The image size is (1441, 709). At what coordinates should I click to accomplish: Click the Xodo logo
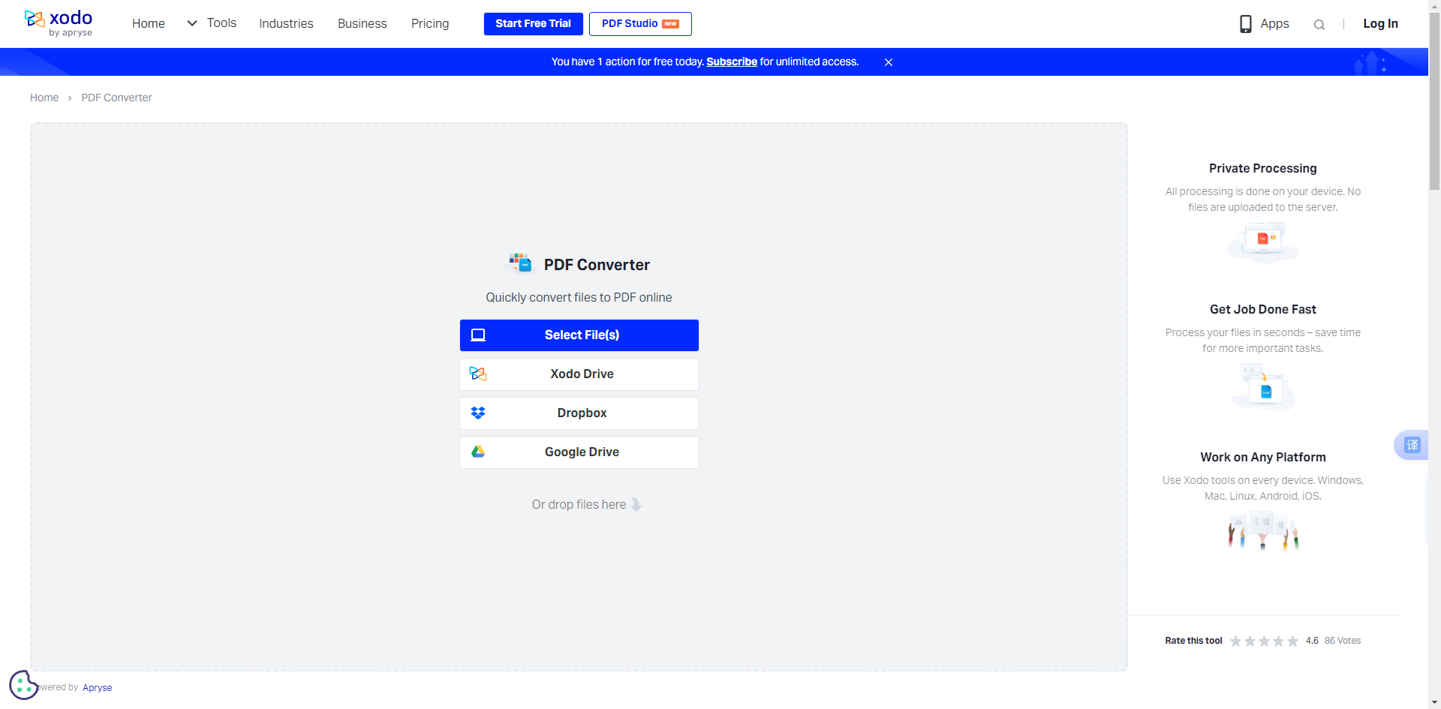(59, 23)
